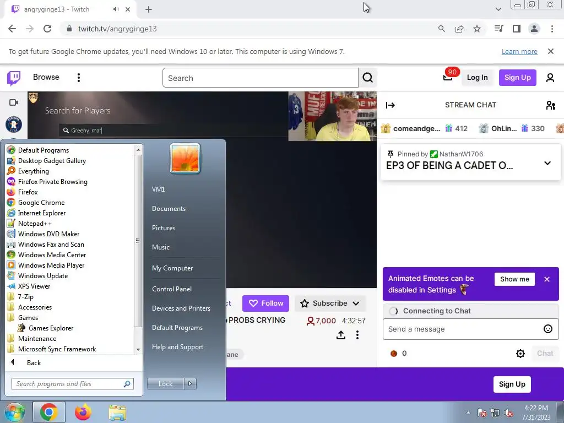564x423 pixels.
Task: Click the Chrome zoom magnifier icon in address bar
Action: 441,29
